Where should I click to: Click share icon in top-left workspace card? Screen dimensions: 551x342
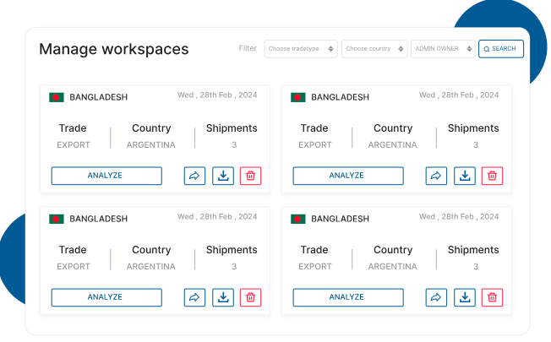tap(194, 176)
